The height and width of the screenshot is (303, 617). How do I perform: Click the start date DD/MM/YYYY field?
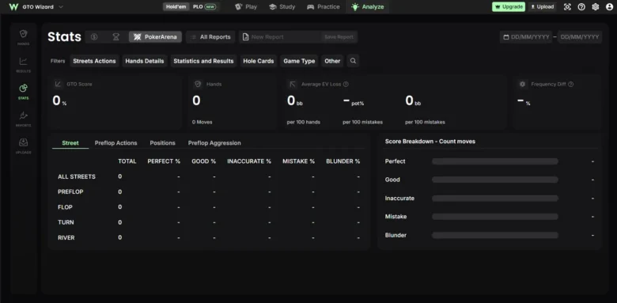(x=526, y=37)
